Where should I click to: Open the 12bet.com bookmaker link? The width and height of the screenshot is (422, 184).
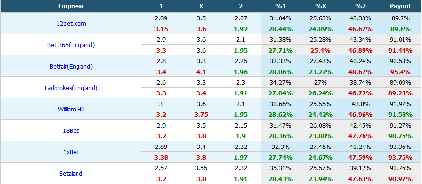pyautogui.click(x=71, y=23)
